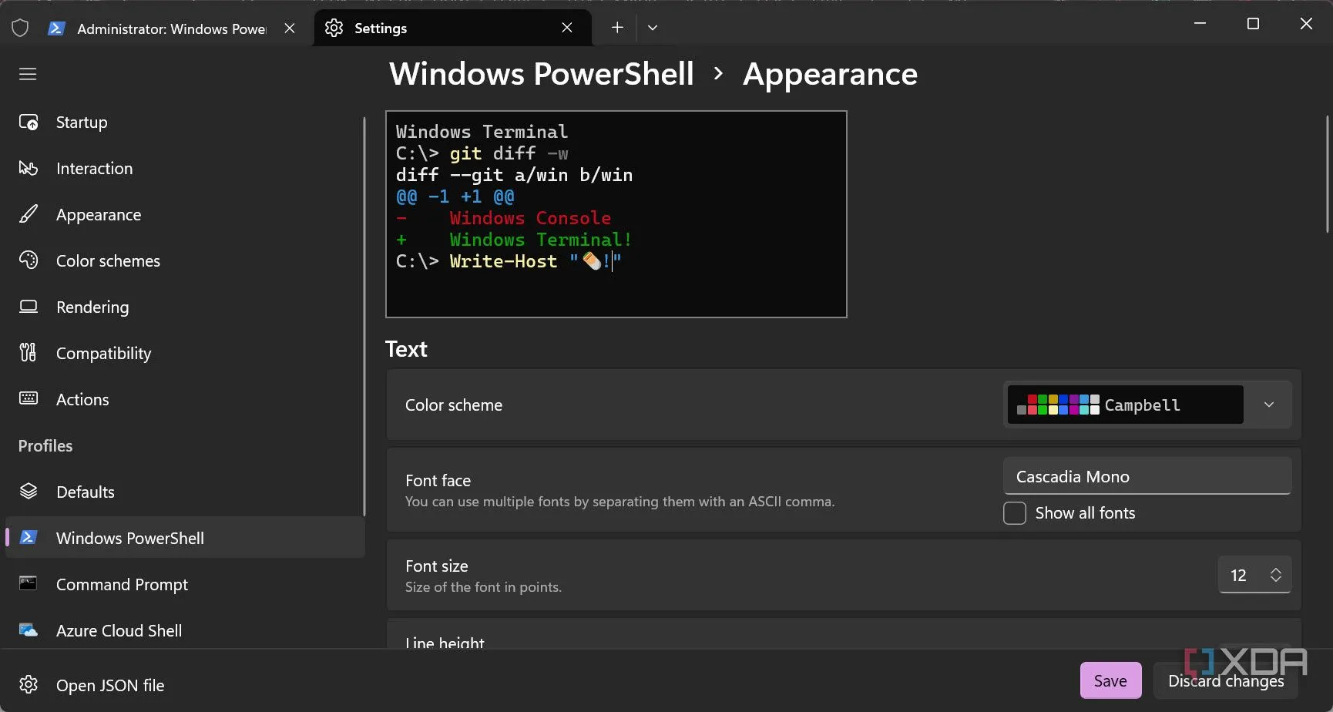Adjust font size using stepper arrows
The image size is (1333, 712).
coord(1276,575)
